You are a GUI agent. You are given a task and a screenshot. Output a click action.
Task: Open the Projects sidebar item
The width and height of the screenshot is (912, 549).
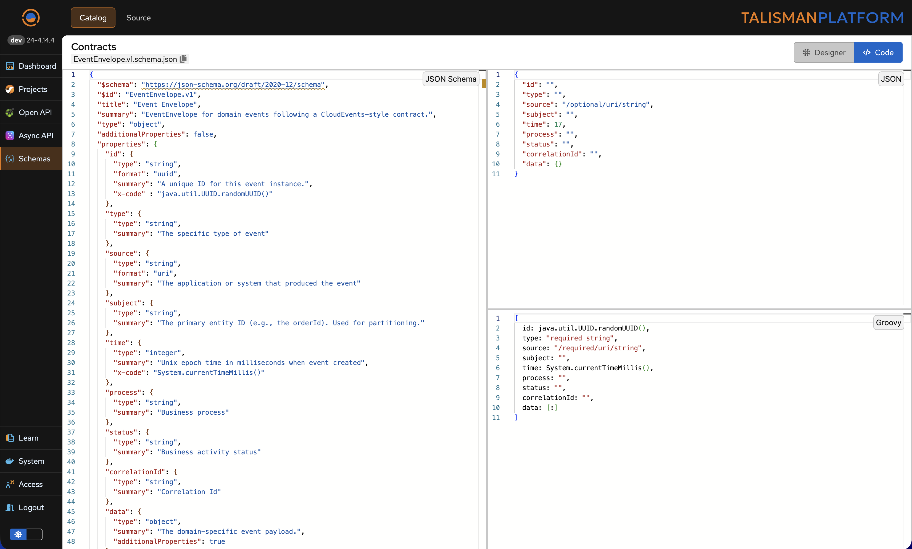point(33,89)
